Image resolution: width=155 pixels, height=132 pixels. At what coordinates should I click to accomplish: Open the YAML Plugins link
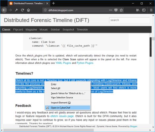(x=63, y=63)
